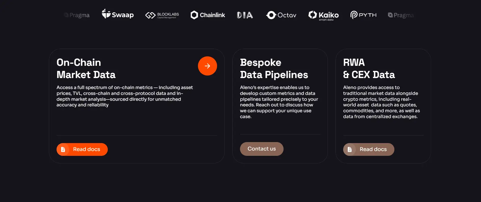Click the orange arrow circle button

[207, 66]
